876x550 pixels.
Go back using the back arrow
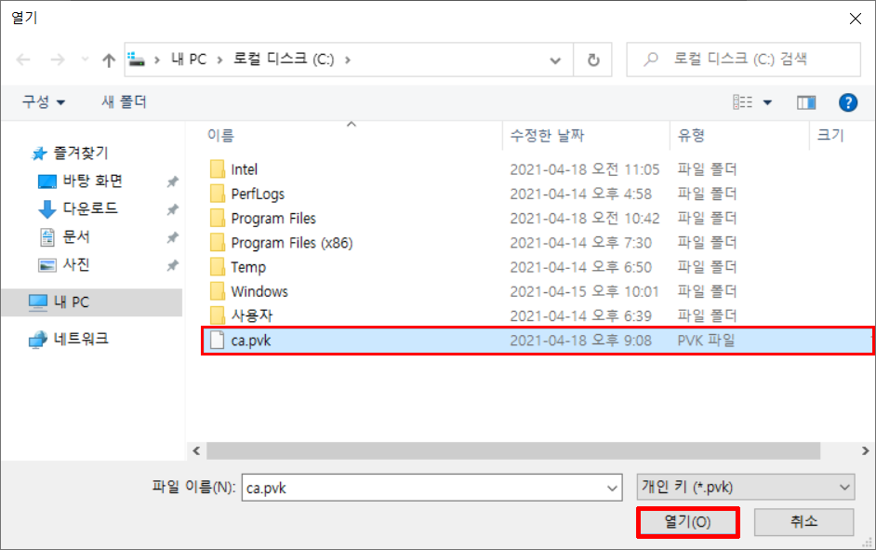[23, 60]
